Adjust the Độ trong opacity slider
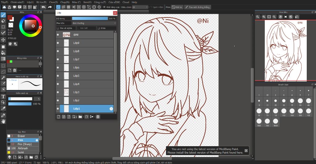Image resolution: width=316 pixels, height=164 pixels. [89, 18]
